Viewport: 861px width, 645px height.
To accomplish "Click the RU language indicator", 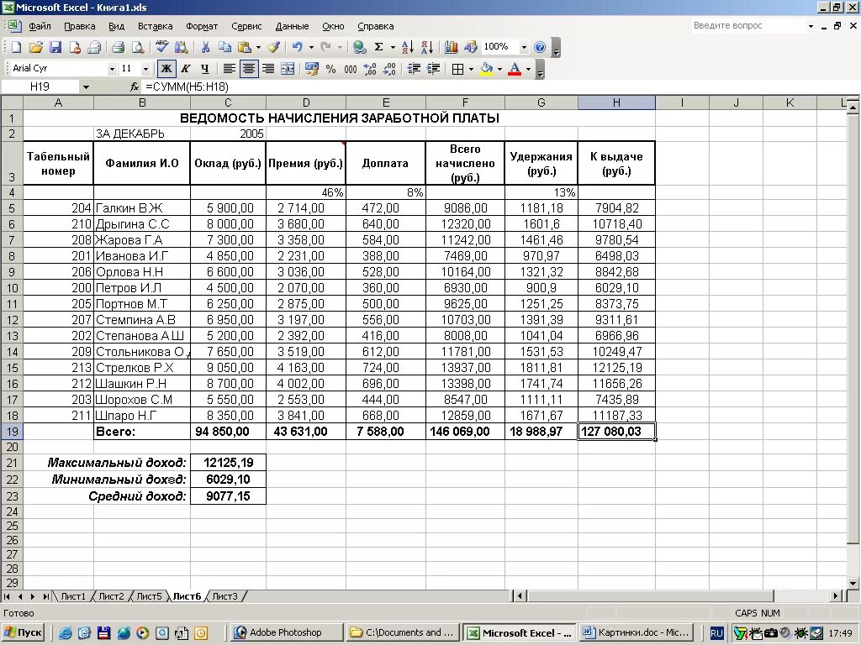I will [716, 633].
